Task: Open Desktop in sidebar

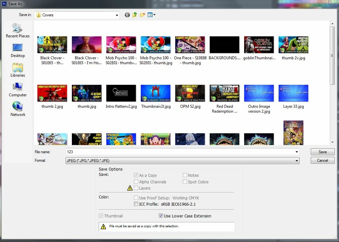Action: [18, 50]
